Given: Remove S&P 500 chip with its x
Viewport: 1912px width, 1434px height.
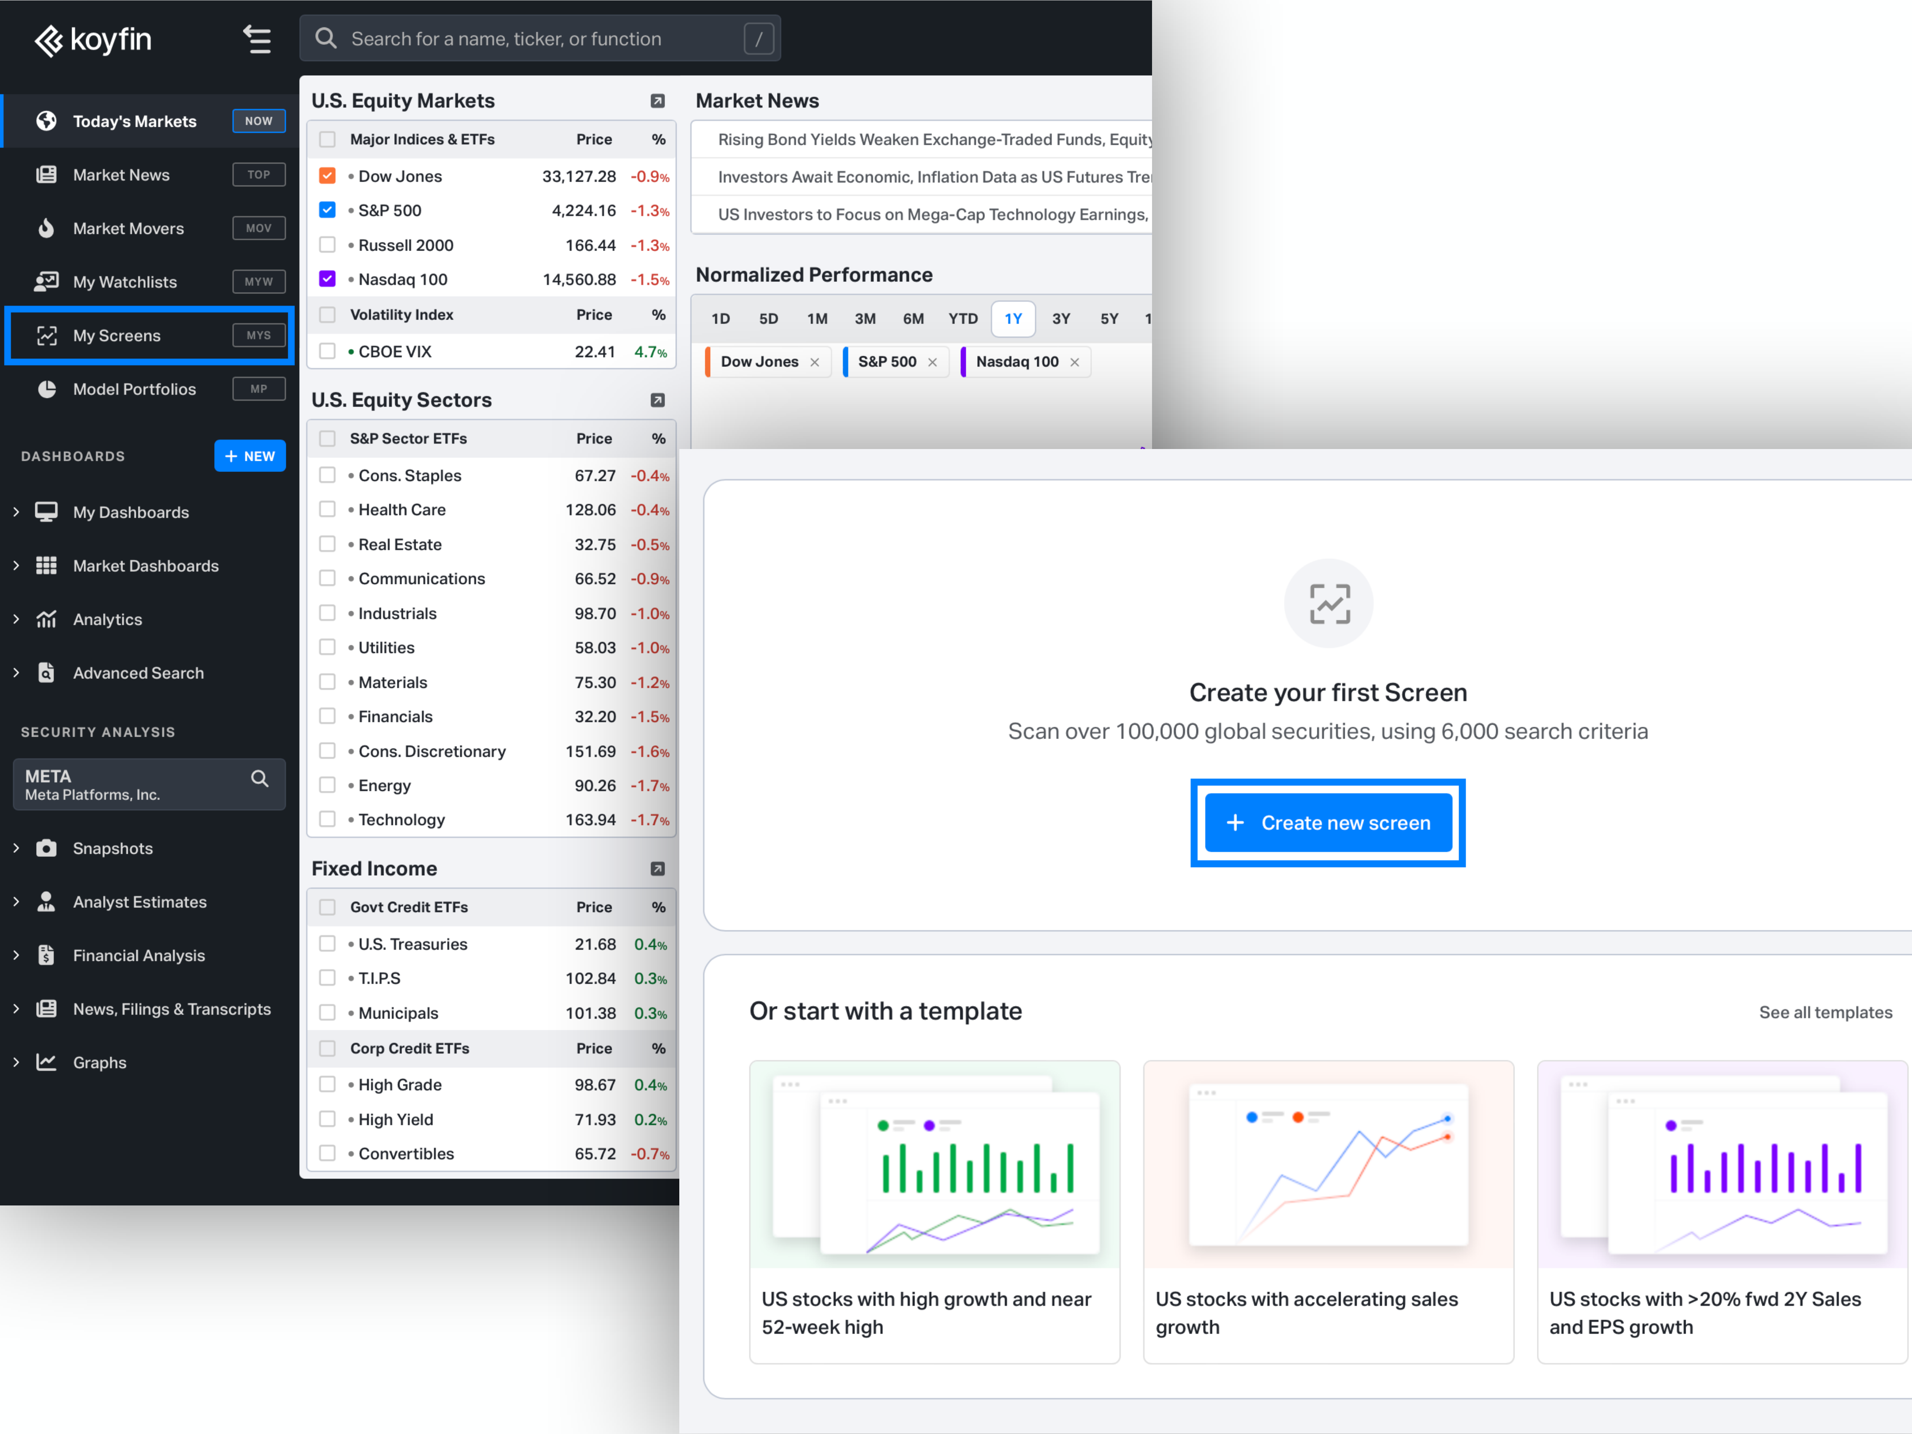Looking at the screenshot, I should [x=932, y=362].
